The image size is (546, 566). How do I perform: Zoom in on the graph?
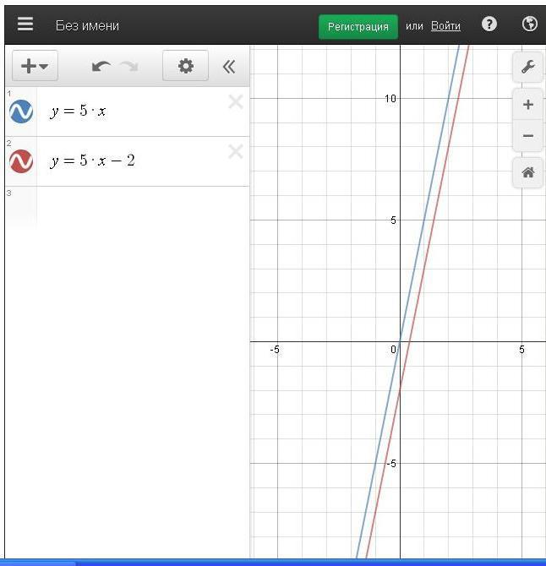coord(528,106)
